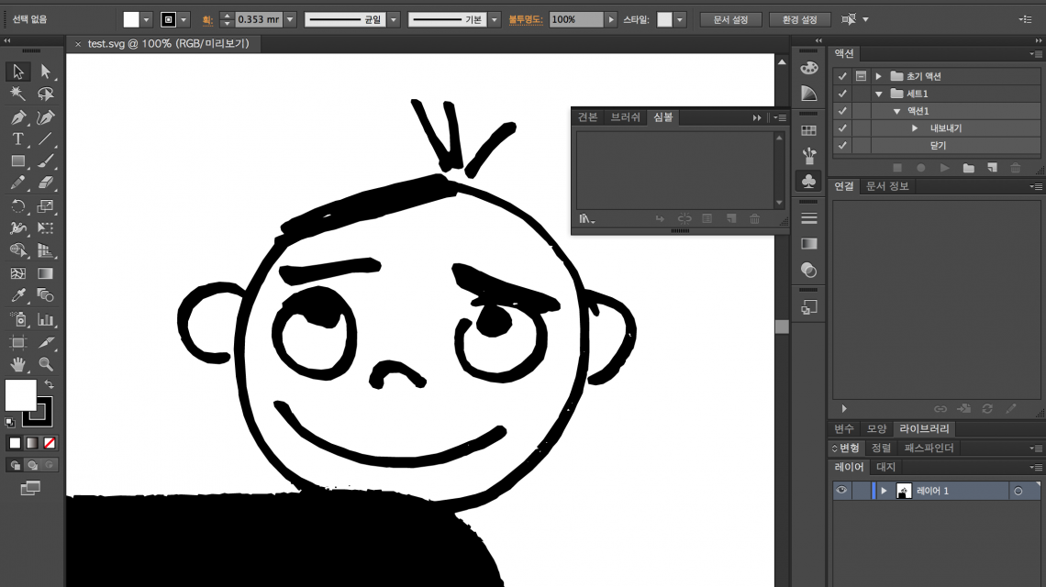The image size is (1046, 587).
Task: Hide 레이어 1 using eye icon
Action: point(841,491)
